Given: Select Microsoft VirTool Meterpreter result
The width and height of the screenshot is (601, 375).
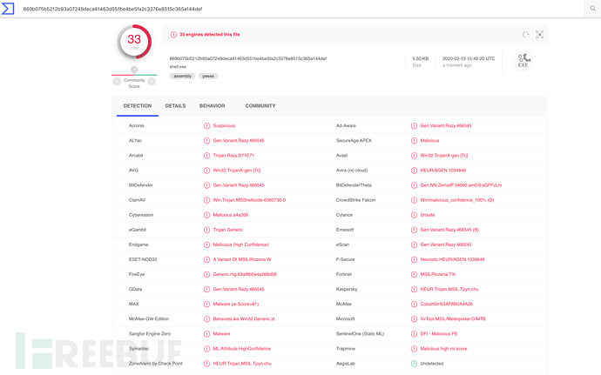Looking at the screenshot, I should click(453, 318).
